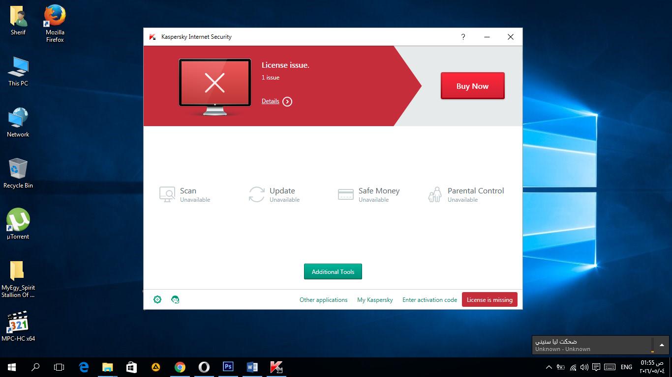Select the Mozilla Firefox desktop shortcut

coord(55,24)
